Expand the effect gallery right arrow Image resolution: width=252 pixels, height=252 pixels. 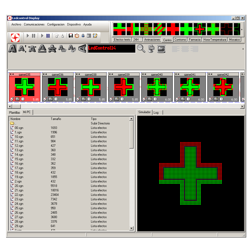pos(242,29)
